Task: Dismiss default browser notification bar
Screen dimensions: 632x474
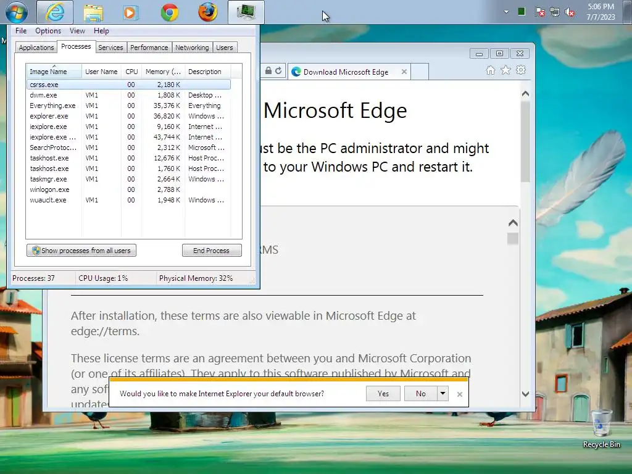Action: pyautogui.click(x=459, y=394)
